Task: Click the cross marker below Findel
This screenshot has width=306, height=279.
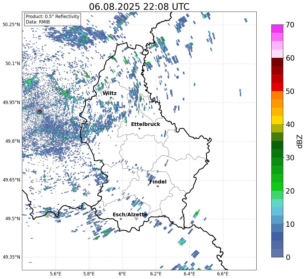Action: point(158,186)
